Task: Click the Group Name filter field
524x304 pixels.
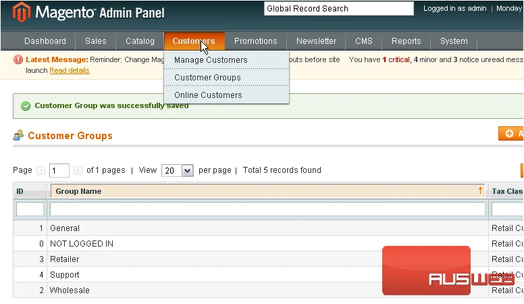Action: point(267,209)
